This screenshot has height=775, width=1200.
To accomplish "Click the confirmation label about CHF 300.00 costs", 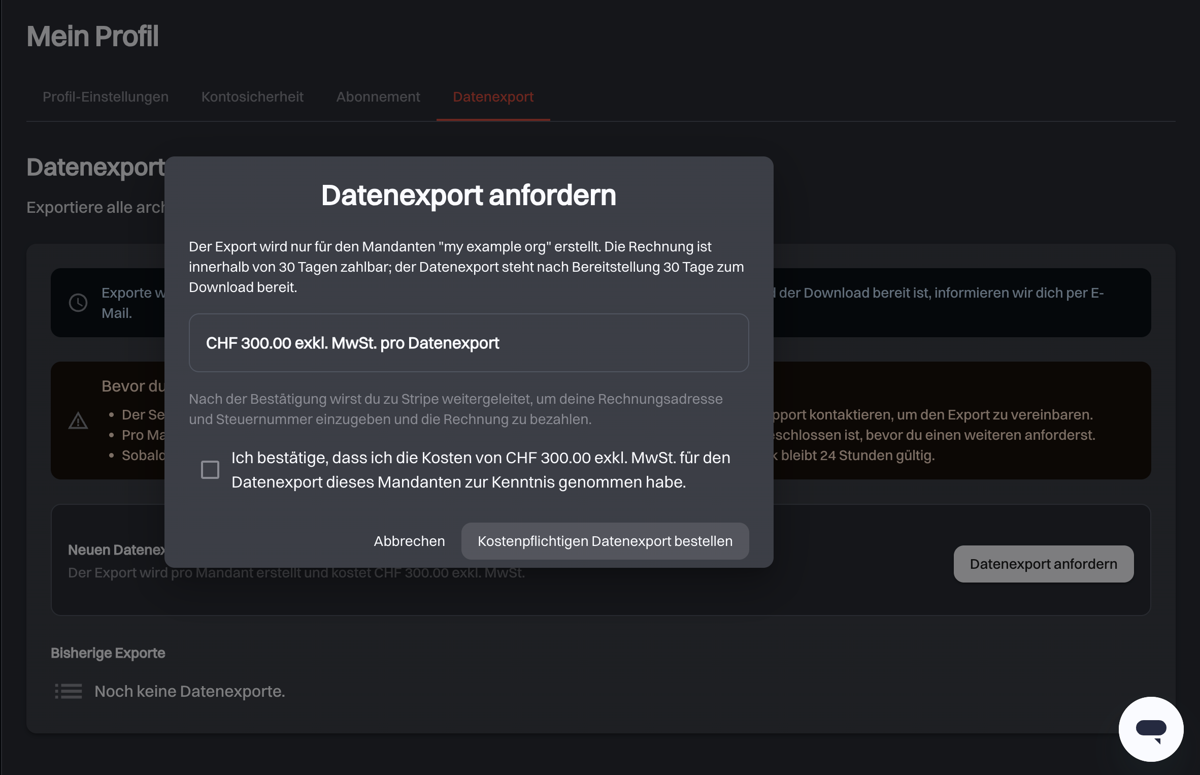I will click(x=481, y=470).
